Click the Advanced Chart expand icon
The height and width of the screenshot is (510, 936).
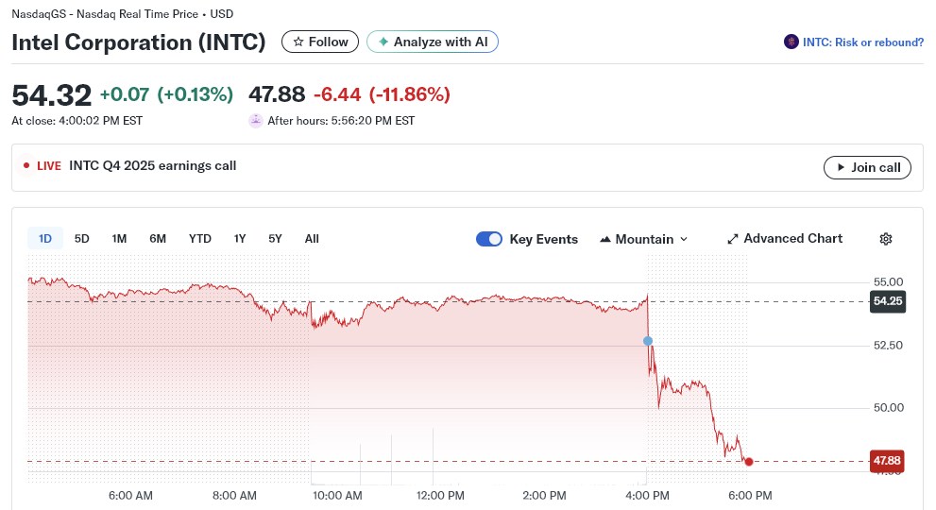click(x=732, y=239)
